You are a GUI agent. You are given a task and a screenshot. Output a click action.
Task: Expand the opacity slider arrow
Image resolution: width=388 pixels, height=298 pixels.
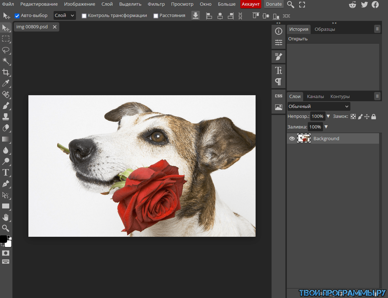coord(328,116)
